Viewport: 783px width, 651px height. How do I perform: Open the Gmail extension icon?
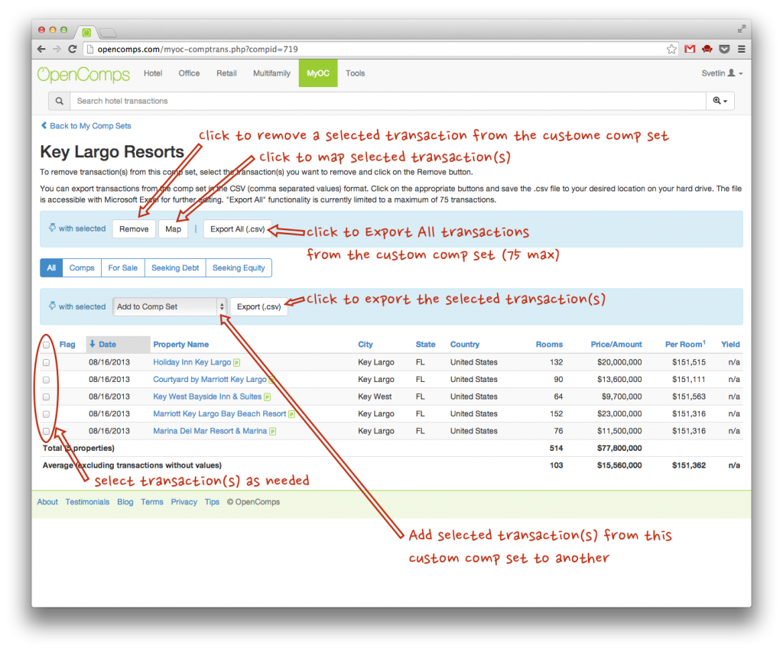coord(690,49)
